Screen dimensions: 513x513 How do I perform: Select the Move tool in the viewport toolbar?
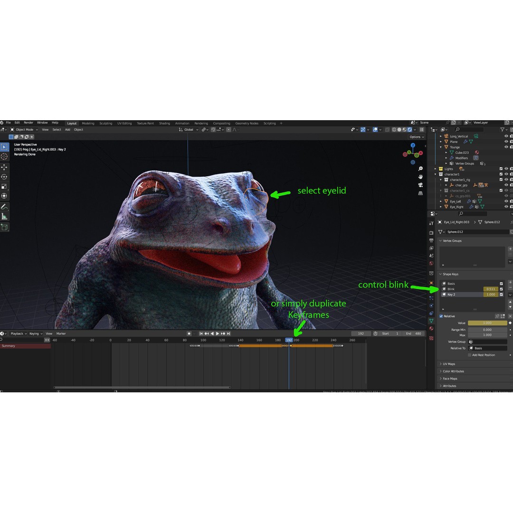pos(4,167)
